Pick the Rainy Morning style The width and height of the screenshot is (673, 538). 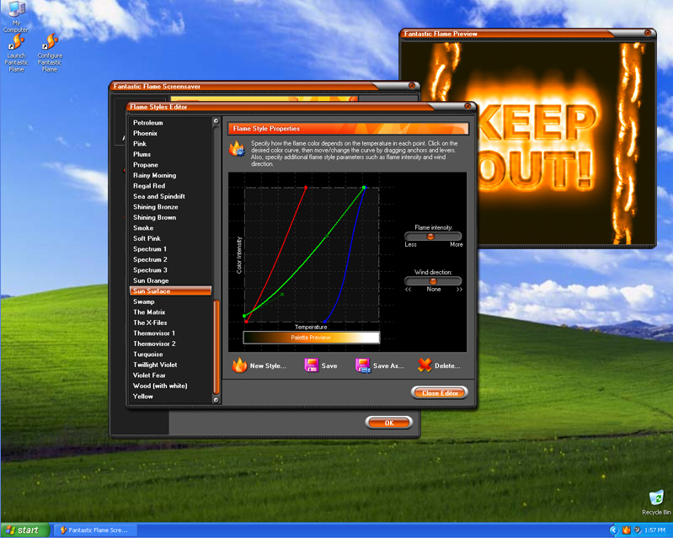pos(155,175)
